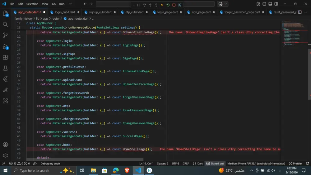Open the Manage gear in activity bar
The width and height of the screenshot is (311, 175).
coord(5,155)
